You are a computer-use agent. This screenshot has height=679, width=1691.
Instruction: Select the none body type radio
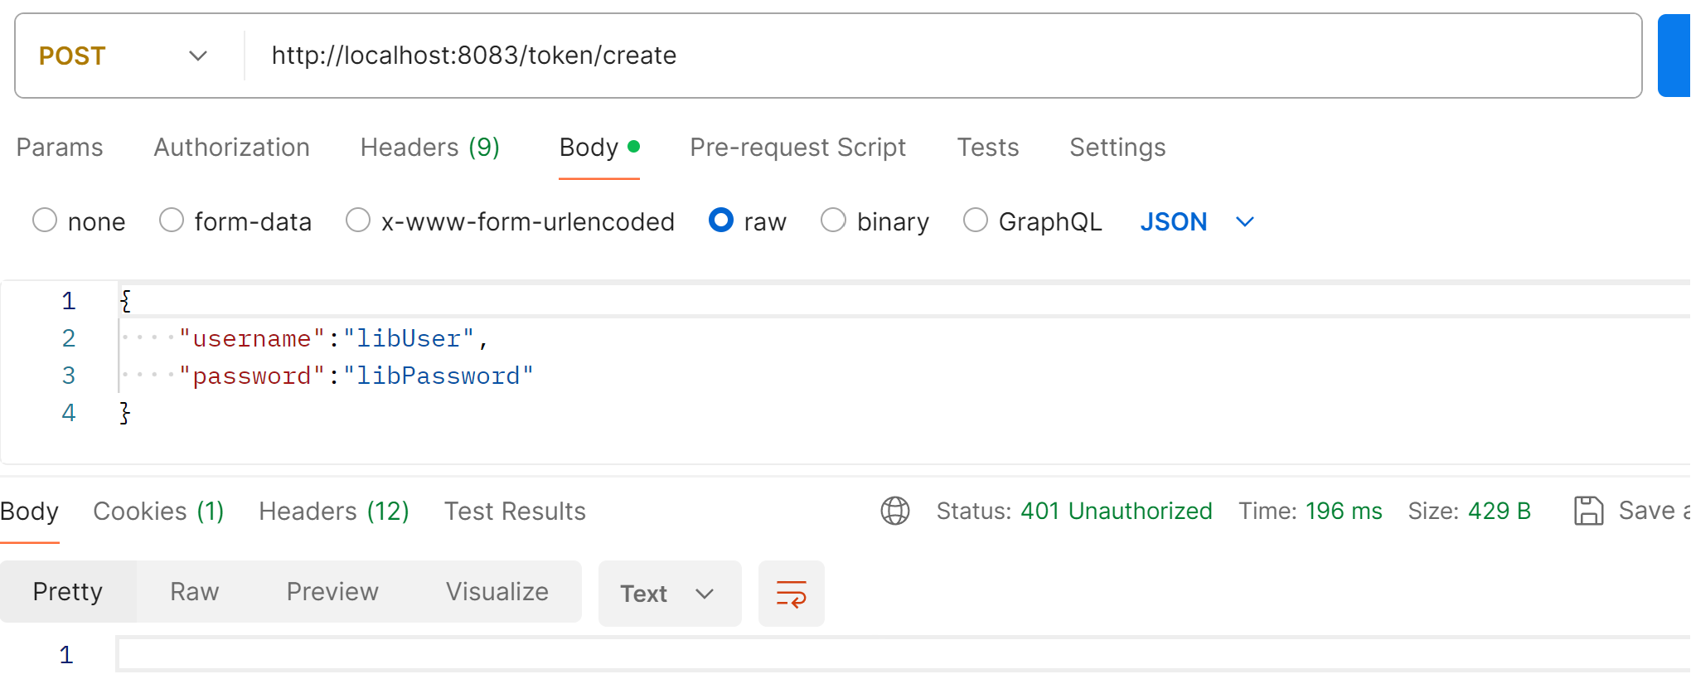tap(45, 221)
